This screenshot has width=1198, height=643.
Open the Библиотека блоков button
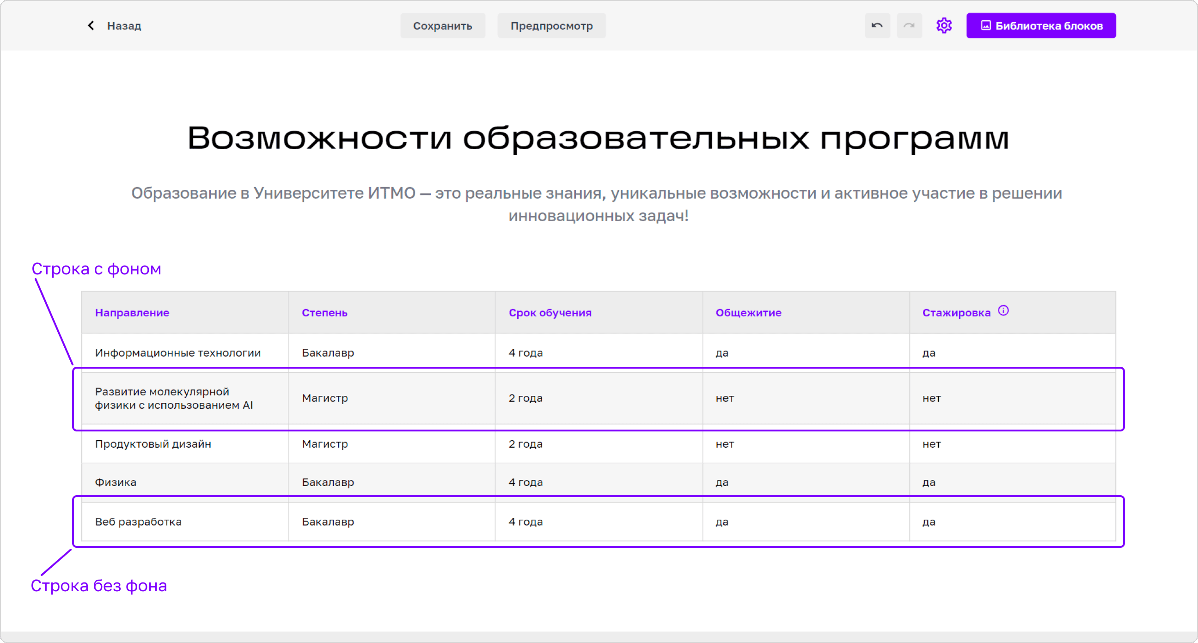click(1041, 25)
